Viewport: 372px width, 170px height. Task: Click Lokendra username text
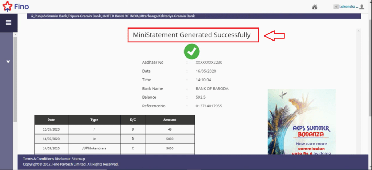tap(348, 7)
